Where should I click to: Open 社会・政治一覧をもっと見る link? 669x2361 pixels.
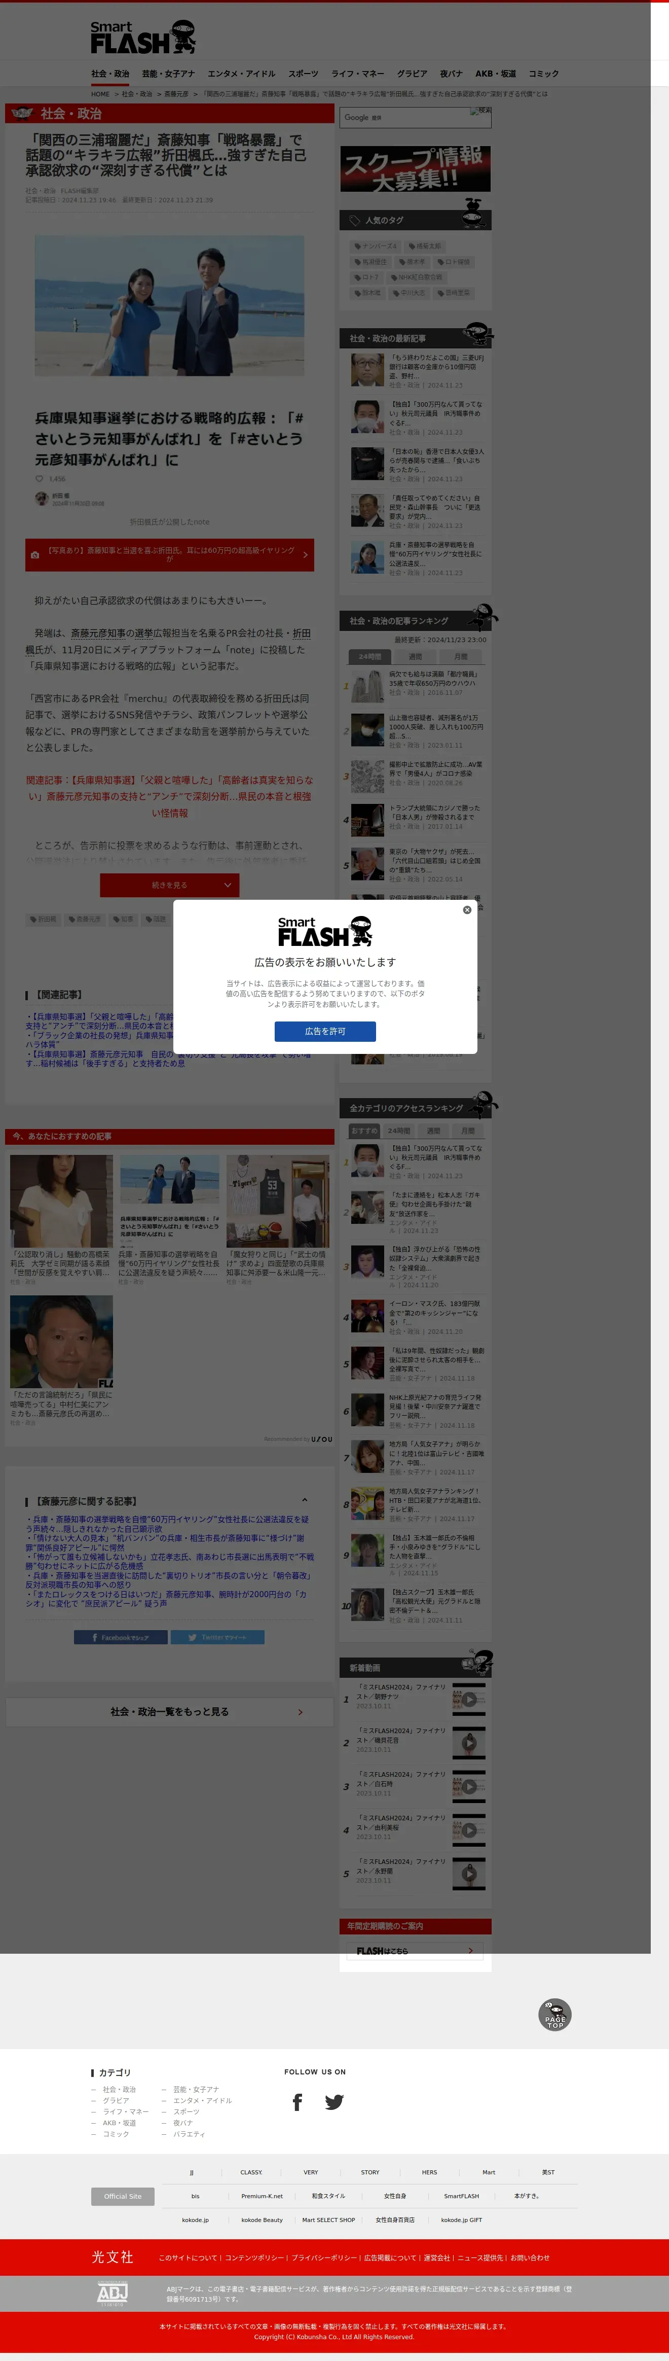coord(170,1711)
